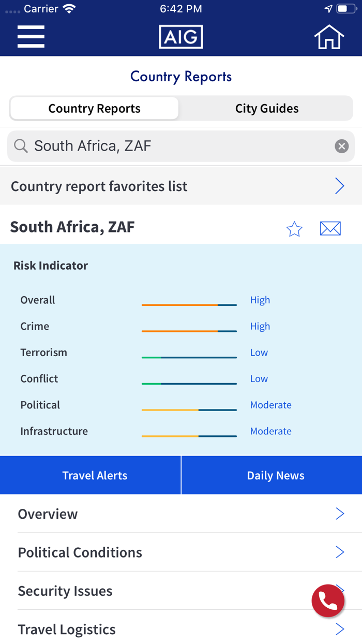The width and height of the screenshot is (362, 644).
Task: Open the hamburger navigation menu
Action: pyautogui.click(x=31, y=37)
